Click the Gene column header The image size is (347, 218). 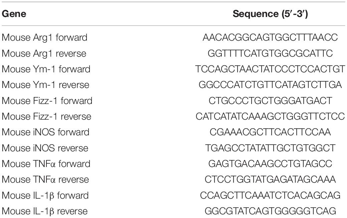(x=14, y=14)
